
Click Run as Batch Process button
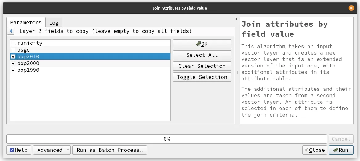(109, 150)
